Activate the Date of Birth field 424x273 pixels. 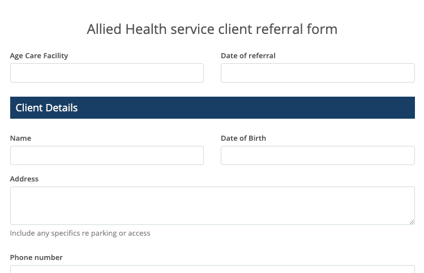tap(318, 155)
